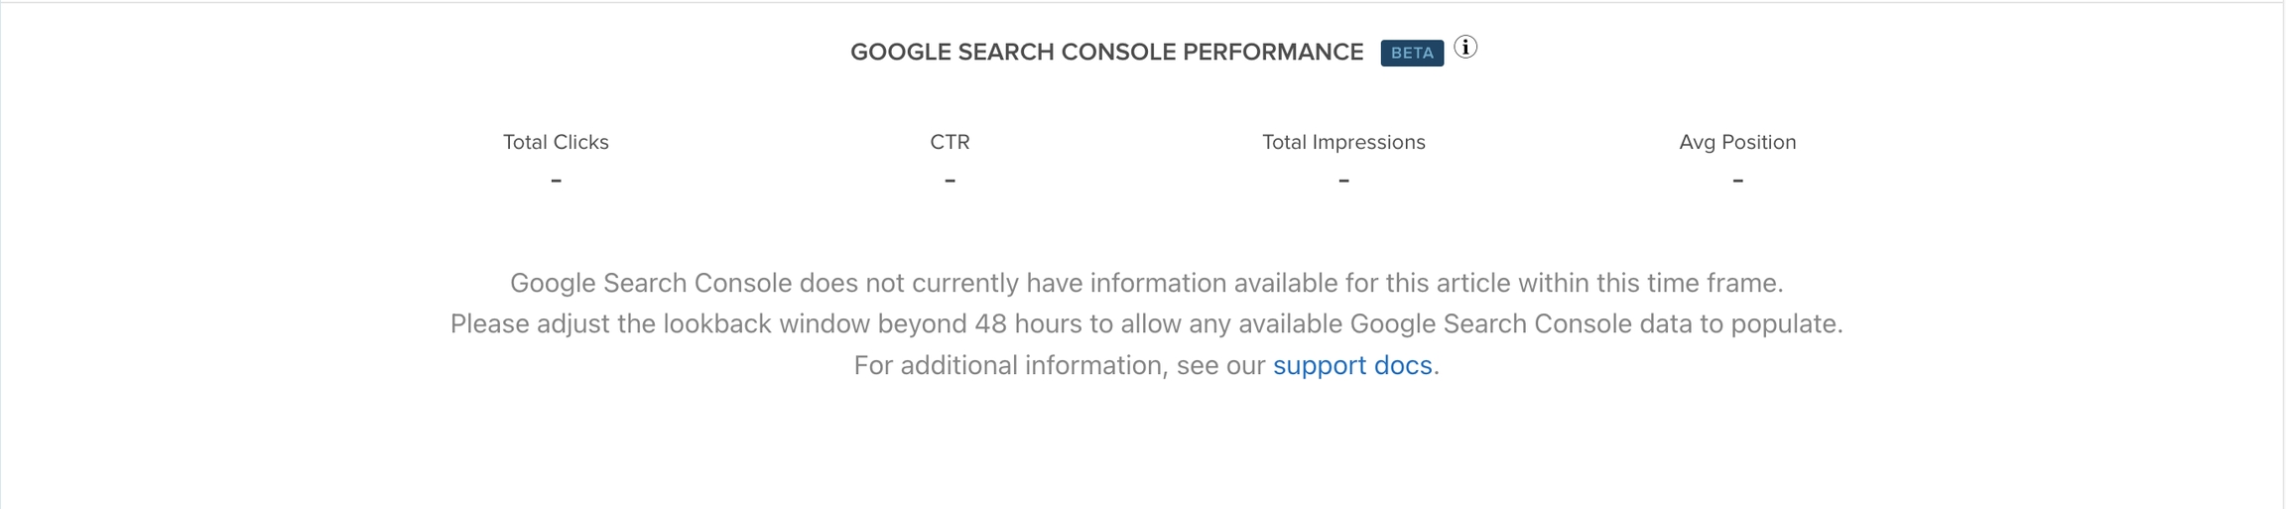
Task: Select the Total Impressions label
Action: pos(1343,142)
